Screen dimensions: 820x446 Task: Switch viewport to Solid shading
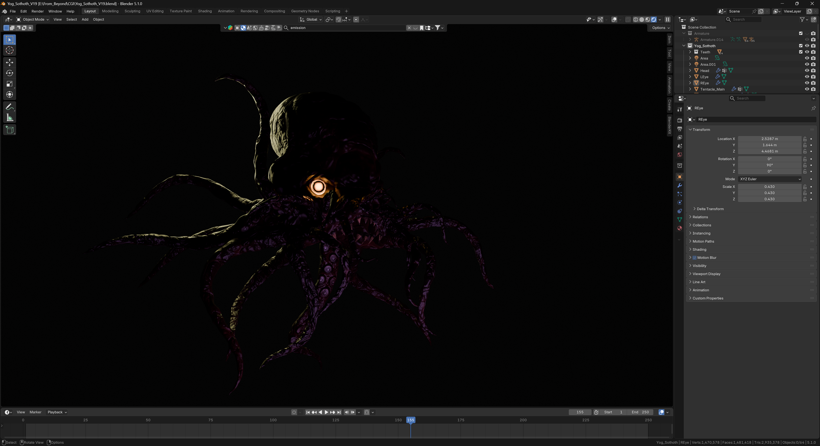click(642, 19)
